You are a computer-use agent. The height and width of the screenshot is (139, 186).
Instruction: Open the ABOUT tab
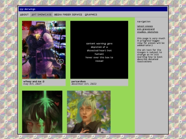point(24,14)
